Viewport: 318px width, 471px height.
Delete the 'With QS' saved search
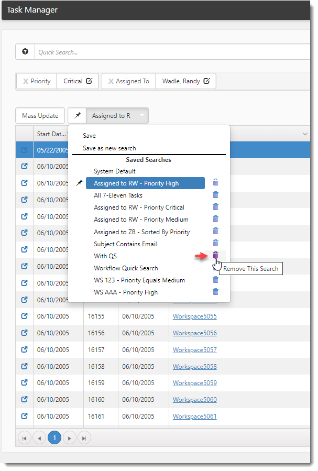tap(215, 256)
